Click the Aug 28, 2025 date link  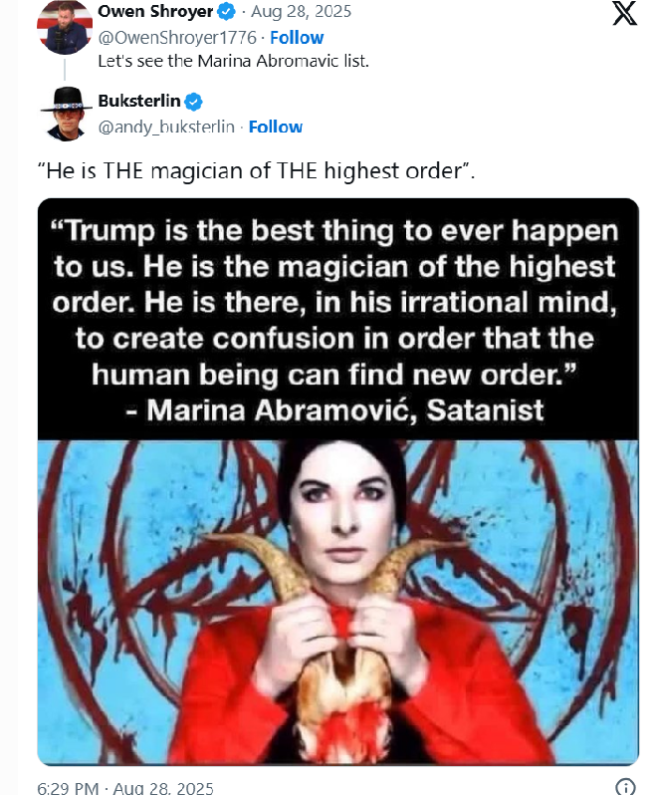click(x=302, y=11)
